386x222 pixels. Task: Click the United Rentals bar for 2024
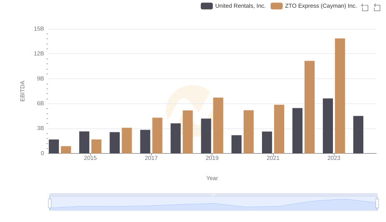point(358,134)
